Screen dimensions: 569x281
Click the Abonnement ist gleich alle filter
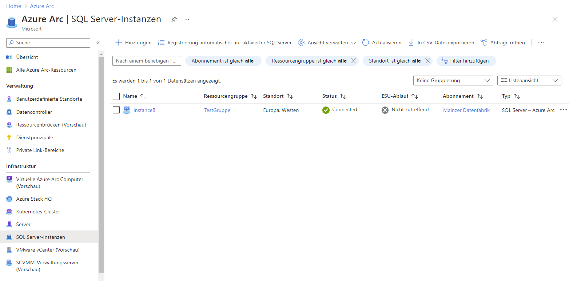[223, 61]
